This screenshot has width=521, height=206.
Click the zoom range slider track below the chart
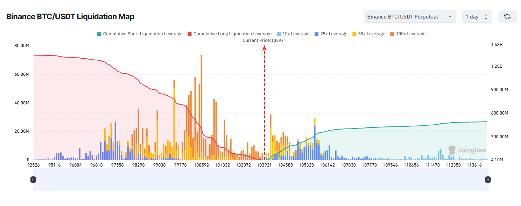(x=260, y=179)
